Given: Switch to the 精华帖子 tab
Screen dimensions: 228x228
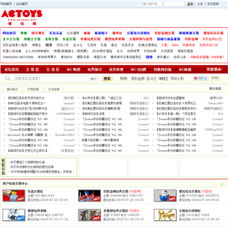Looking at the screenshot, I should (13, 89).
